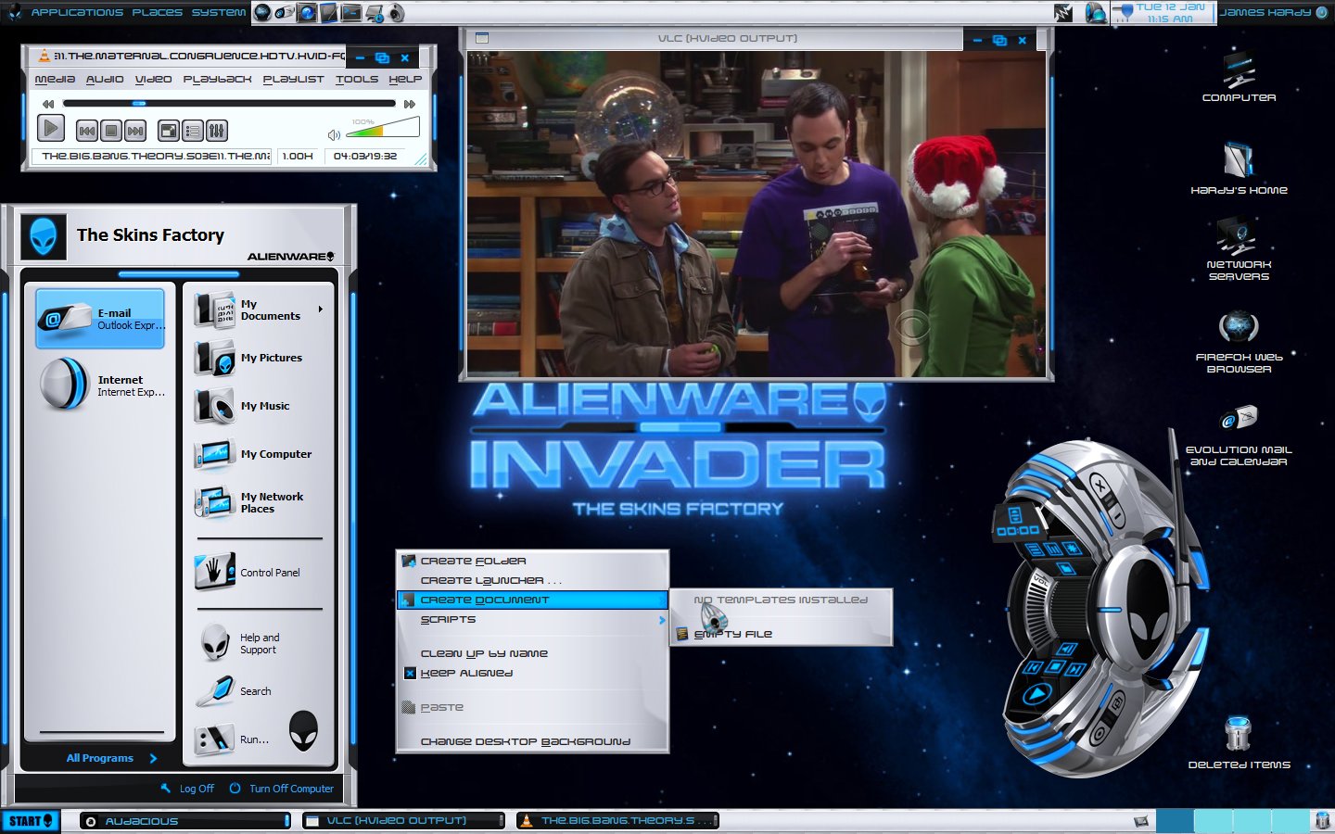Open the Computer desktop icon
Image resolution: width=1335 pixels, height=834 pixels.
1239,76
